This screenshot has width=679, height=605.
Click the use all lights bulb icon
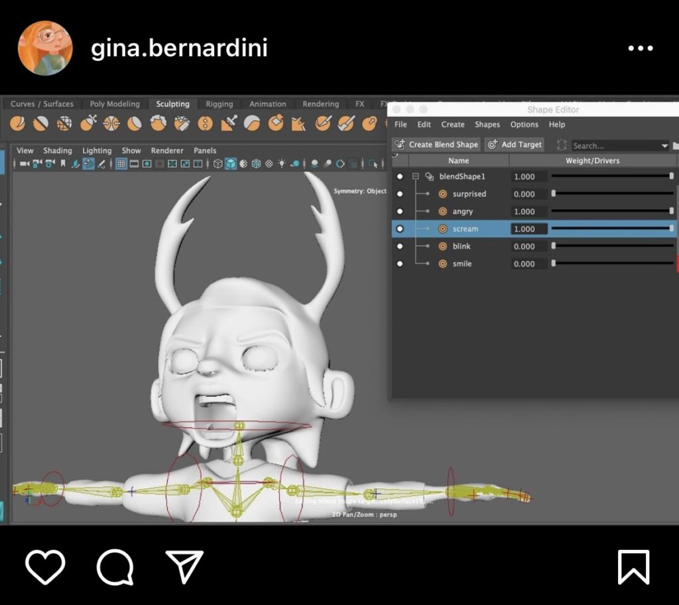pos(282,164)
